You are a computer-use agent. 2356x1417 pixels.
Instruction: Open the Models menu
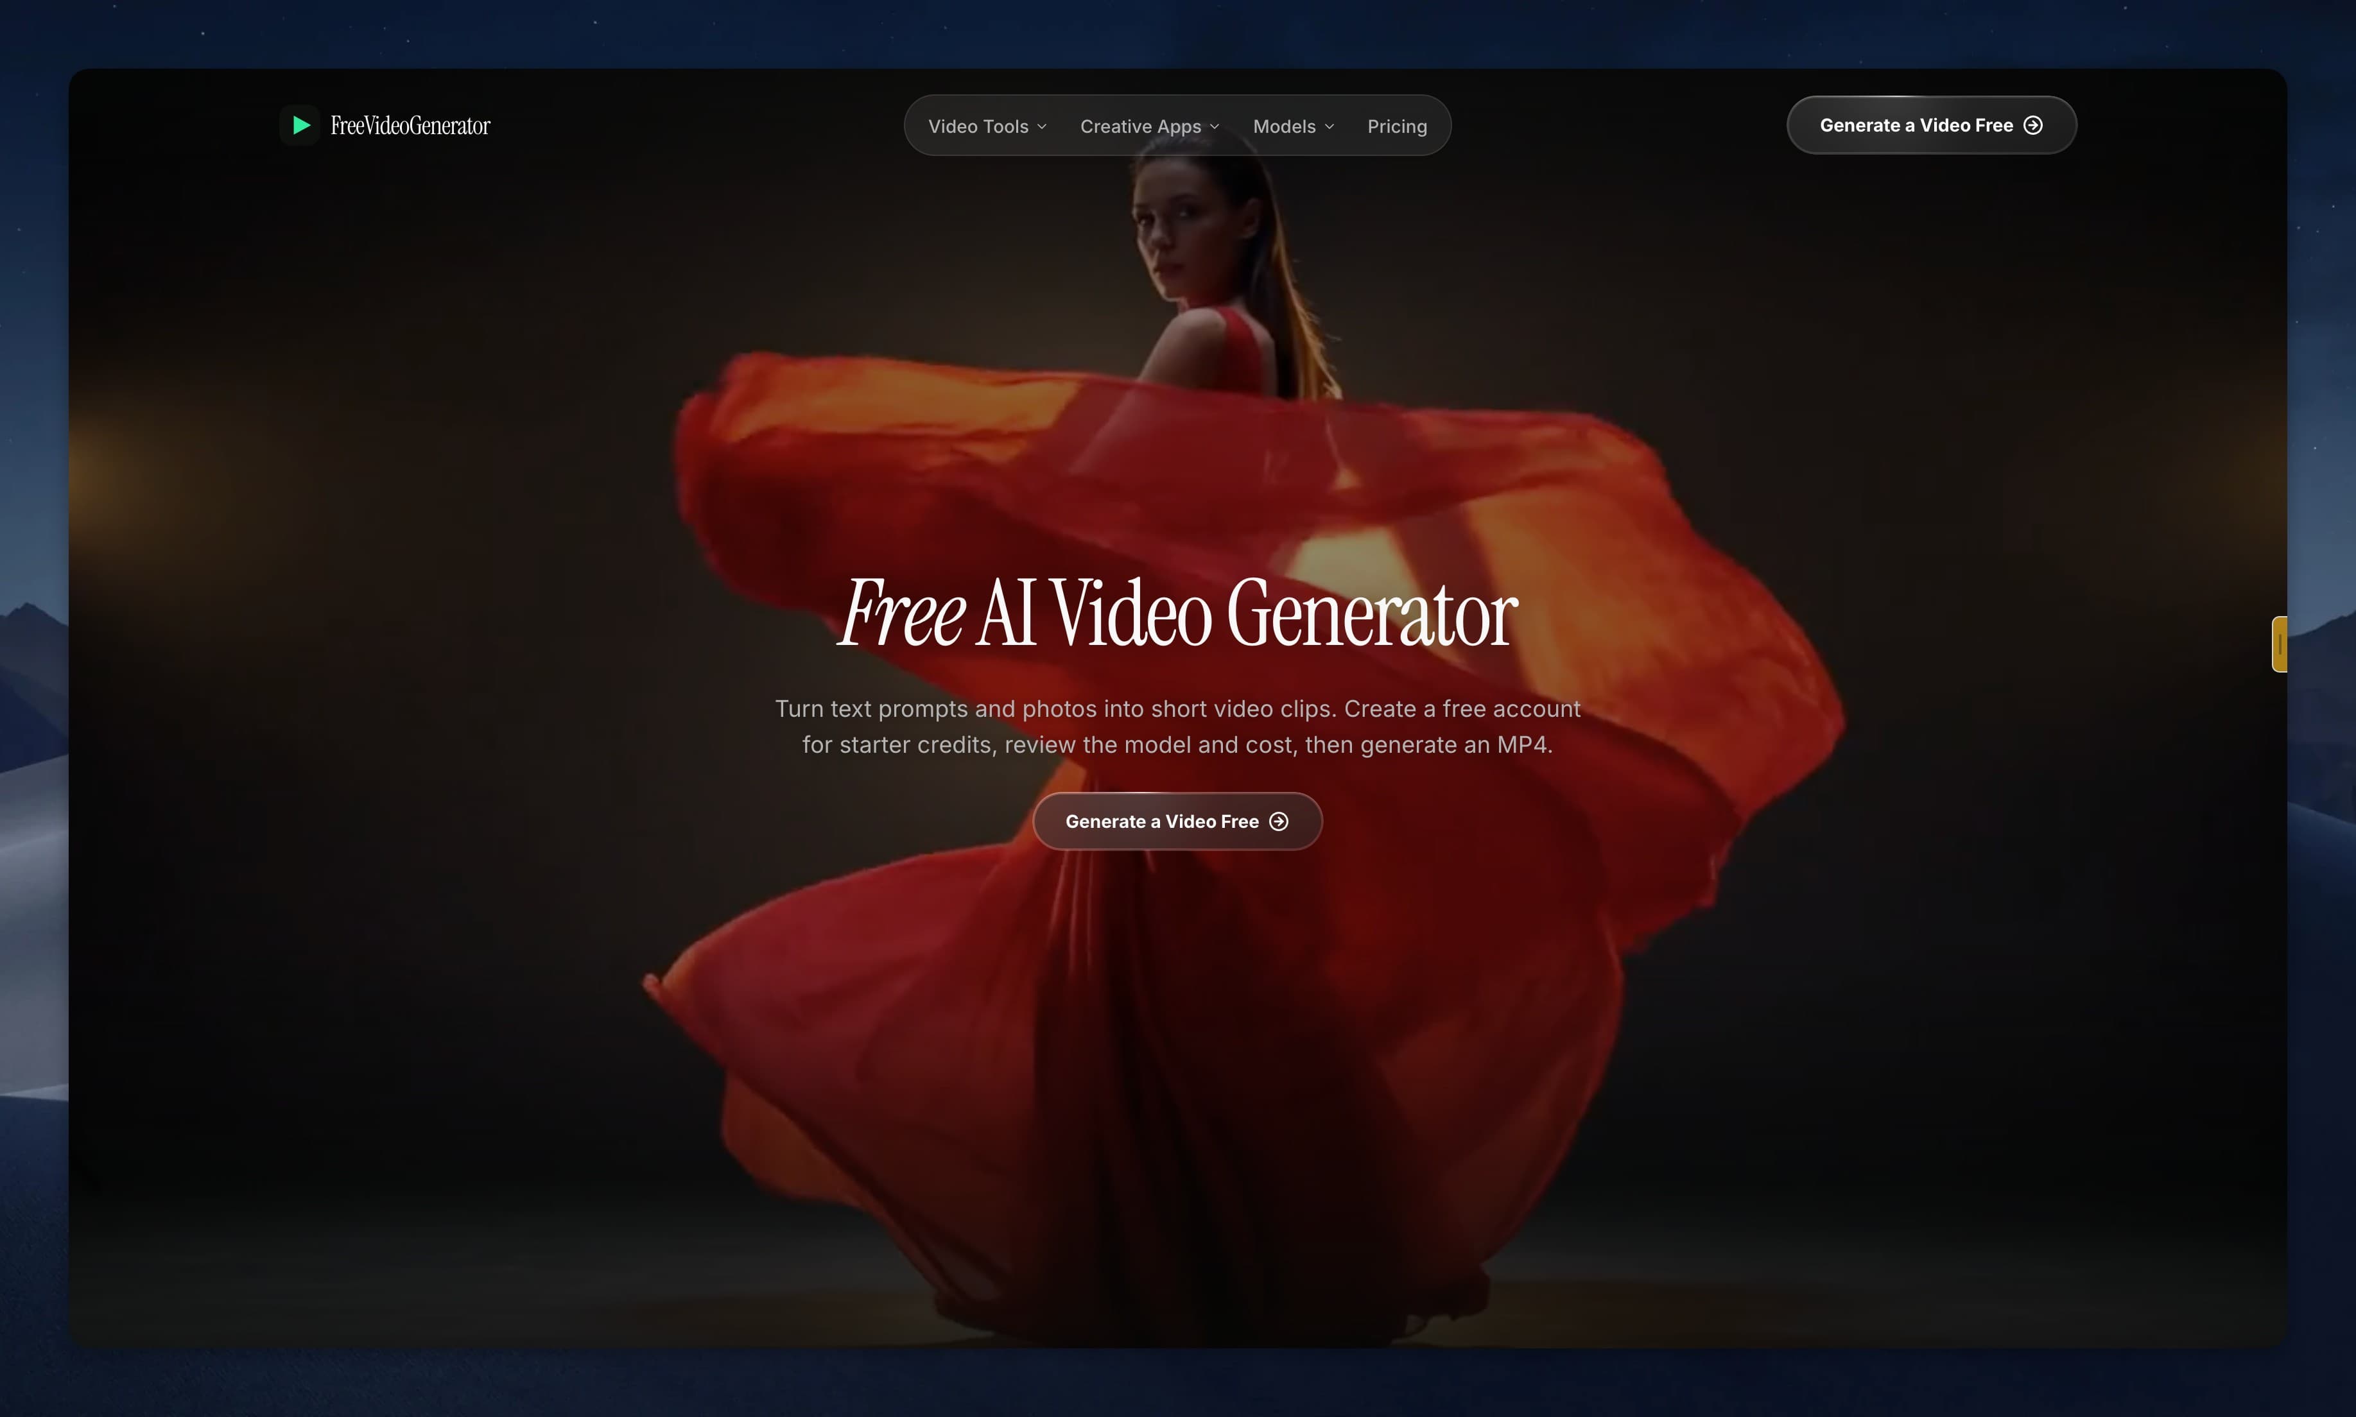point(1293,126)
